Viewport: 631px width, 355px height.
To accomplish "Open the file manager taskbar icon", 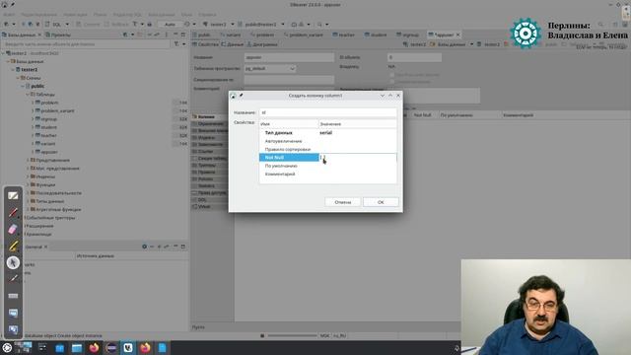I will [x=77, y=348].
